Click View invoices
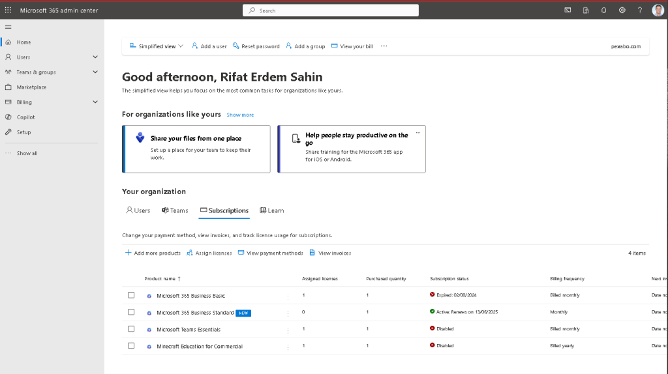This screenshot has width=668, height=374. pos(330,253)
